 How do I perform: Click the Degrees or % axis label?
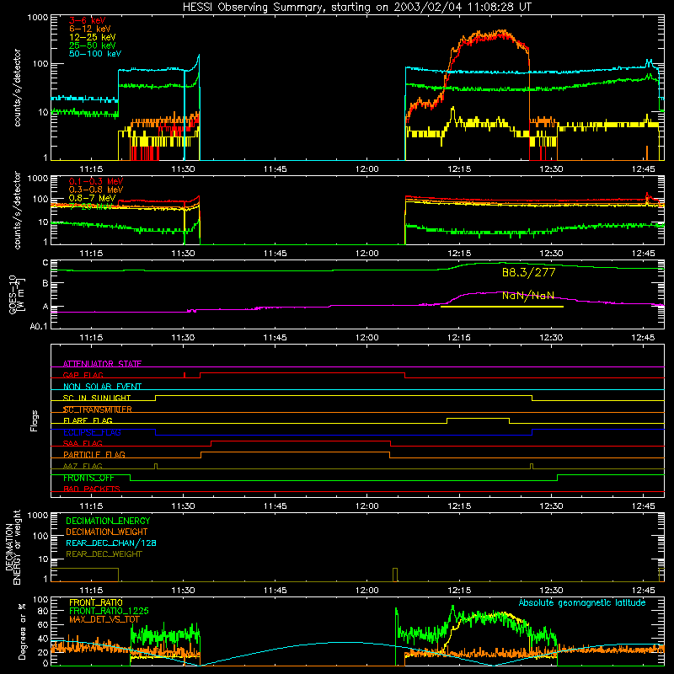tap(22, 632)
